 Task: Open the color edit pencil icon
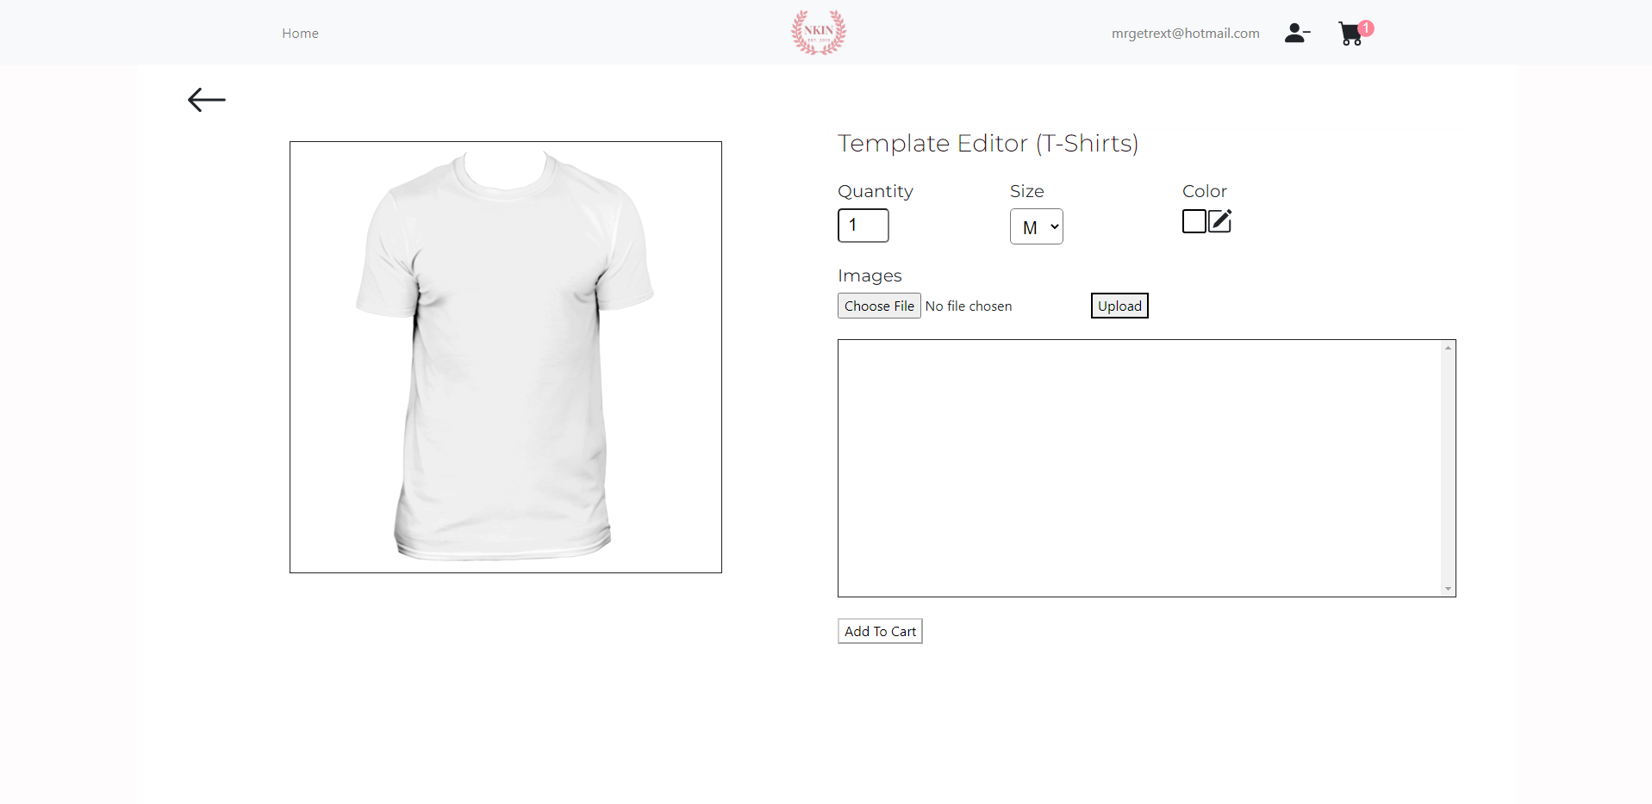[x=1220, y=221]
